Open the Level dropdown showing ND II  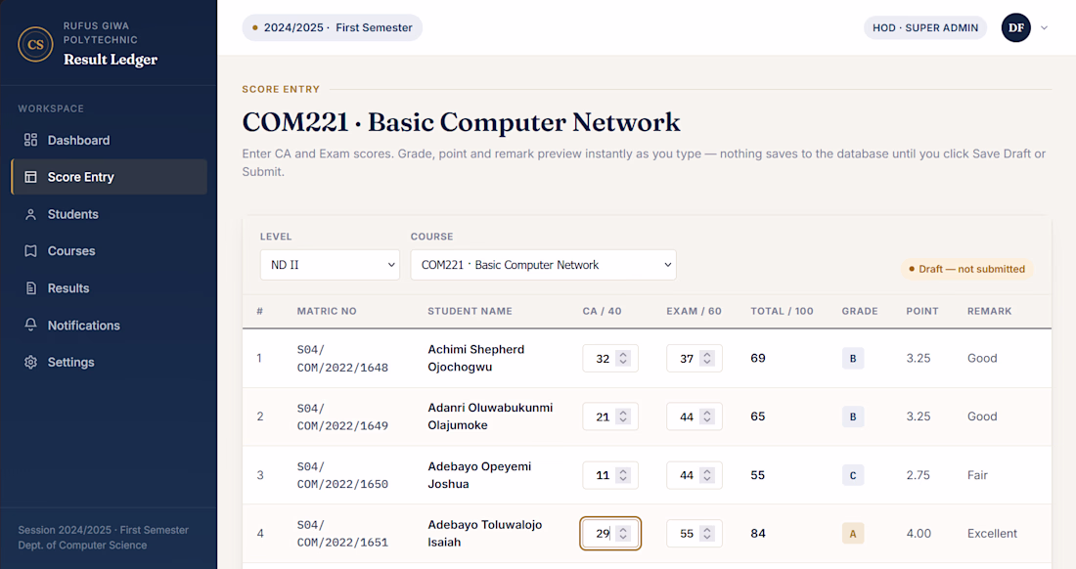point(330,265)
